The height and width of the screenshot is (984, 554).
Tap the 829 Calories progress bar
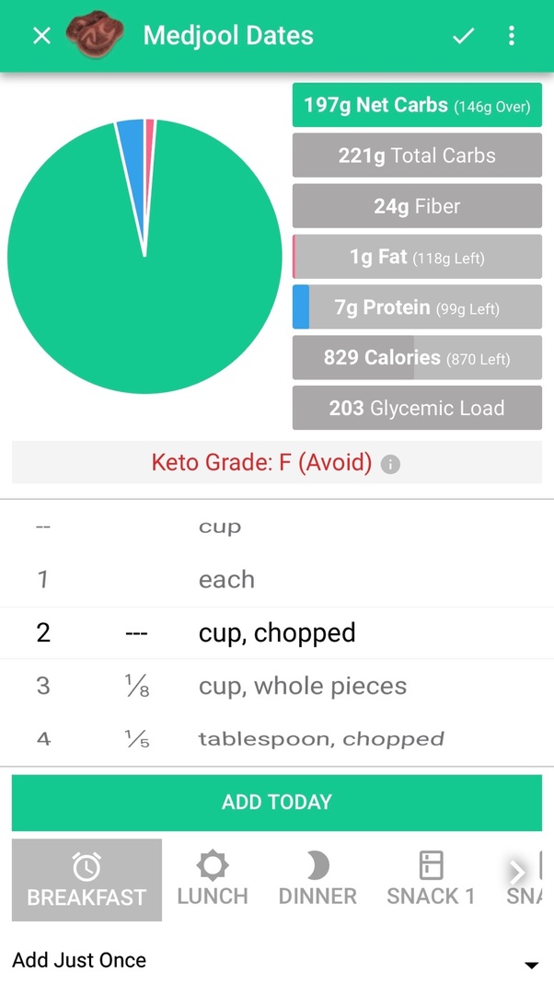[x=417, y=358]
